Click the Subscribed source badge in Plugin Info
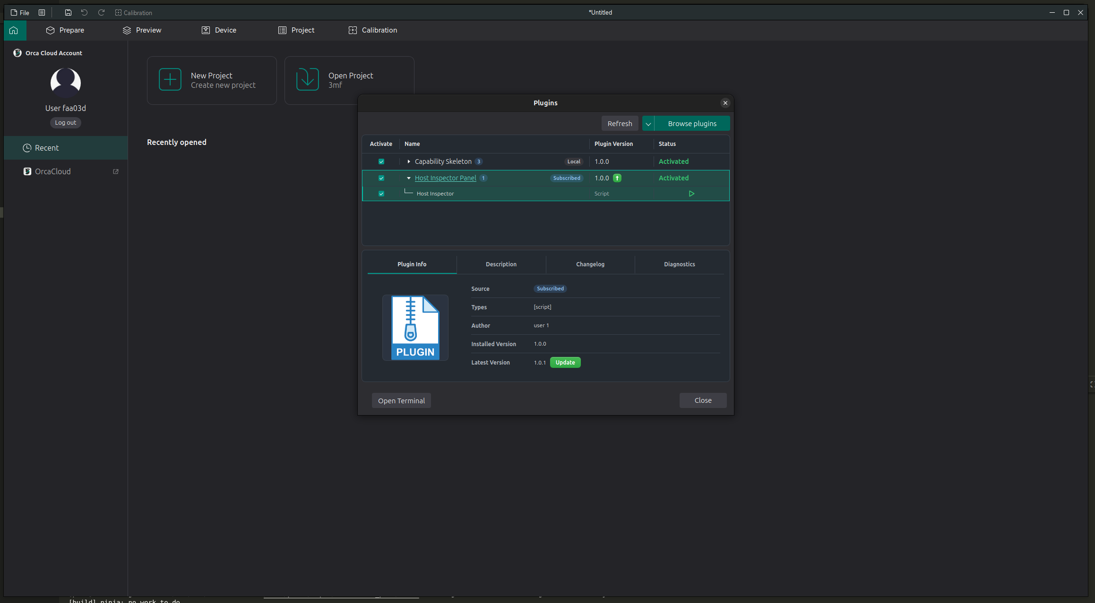 pos(550,289)
